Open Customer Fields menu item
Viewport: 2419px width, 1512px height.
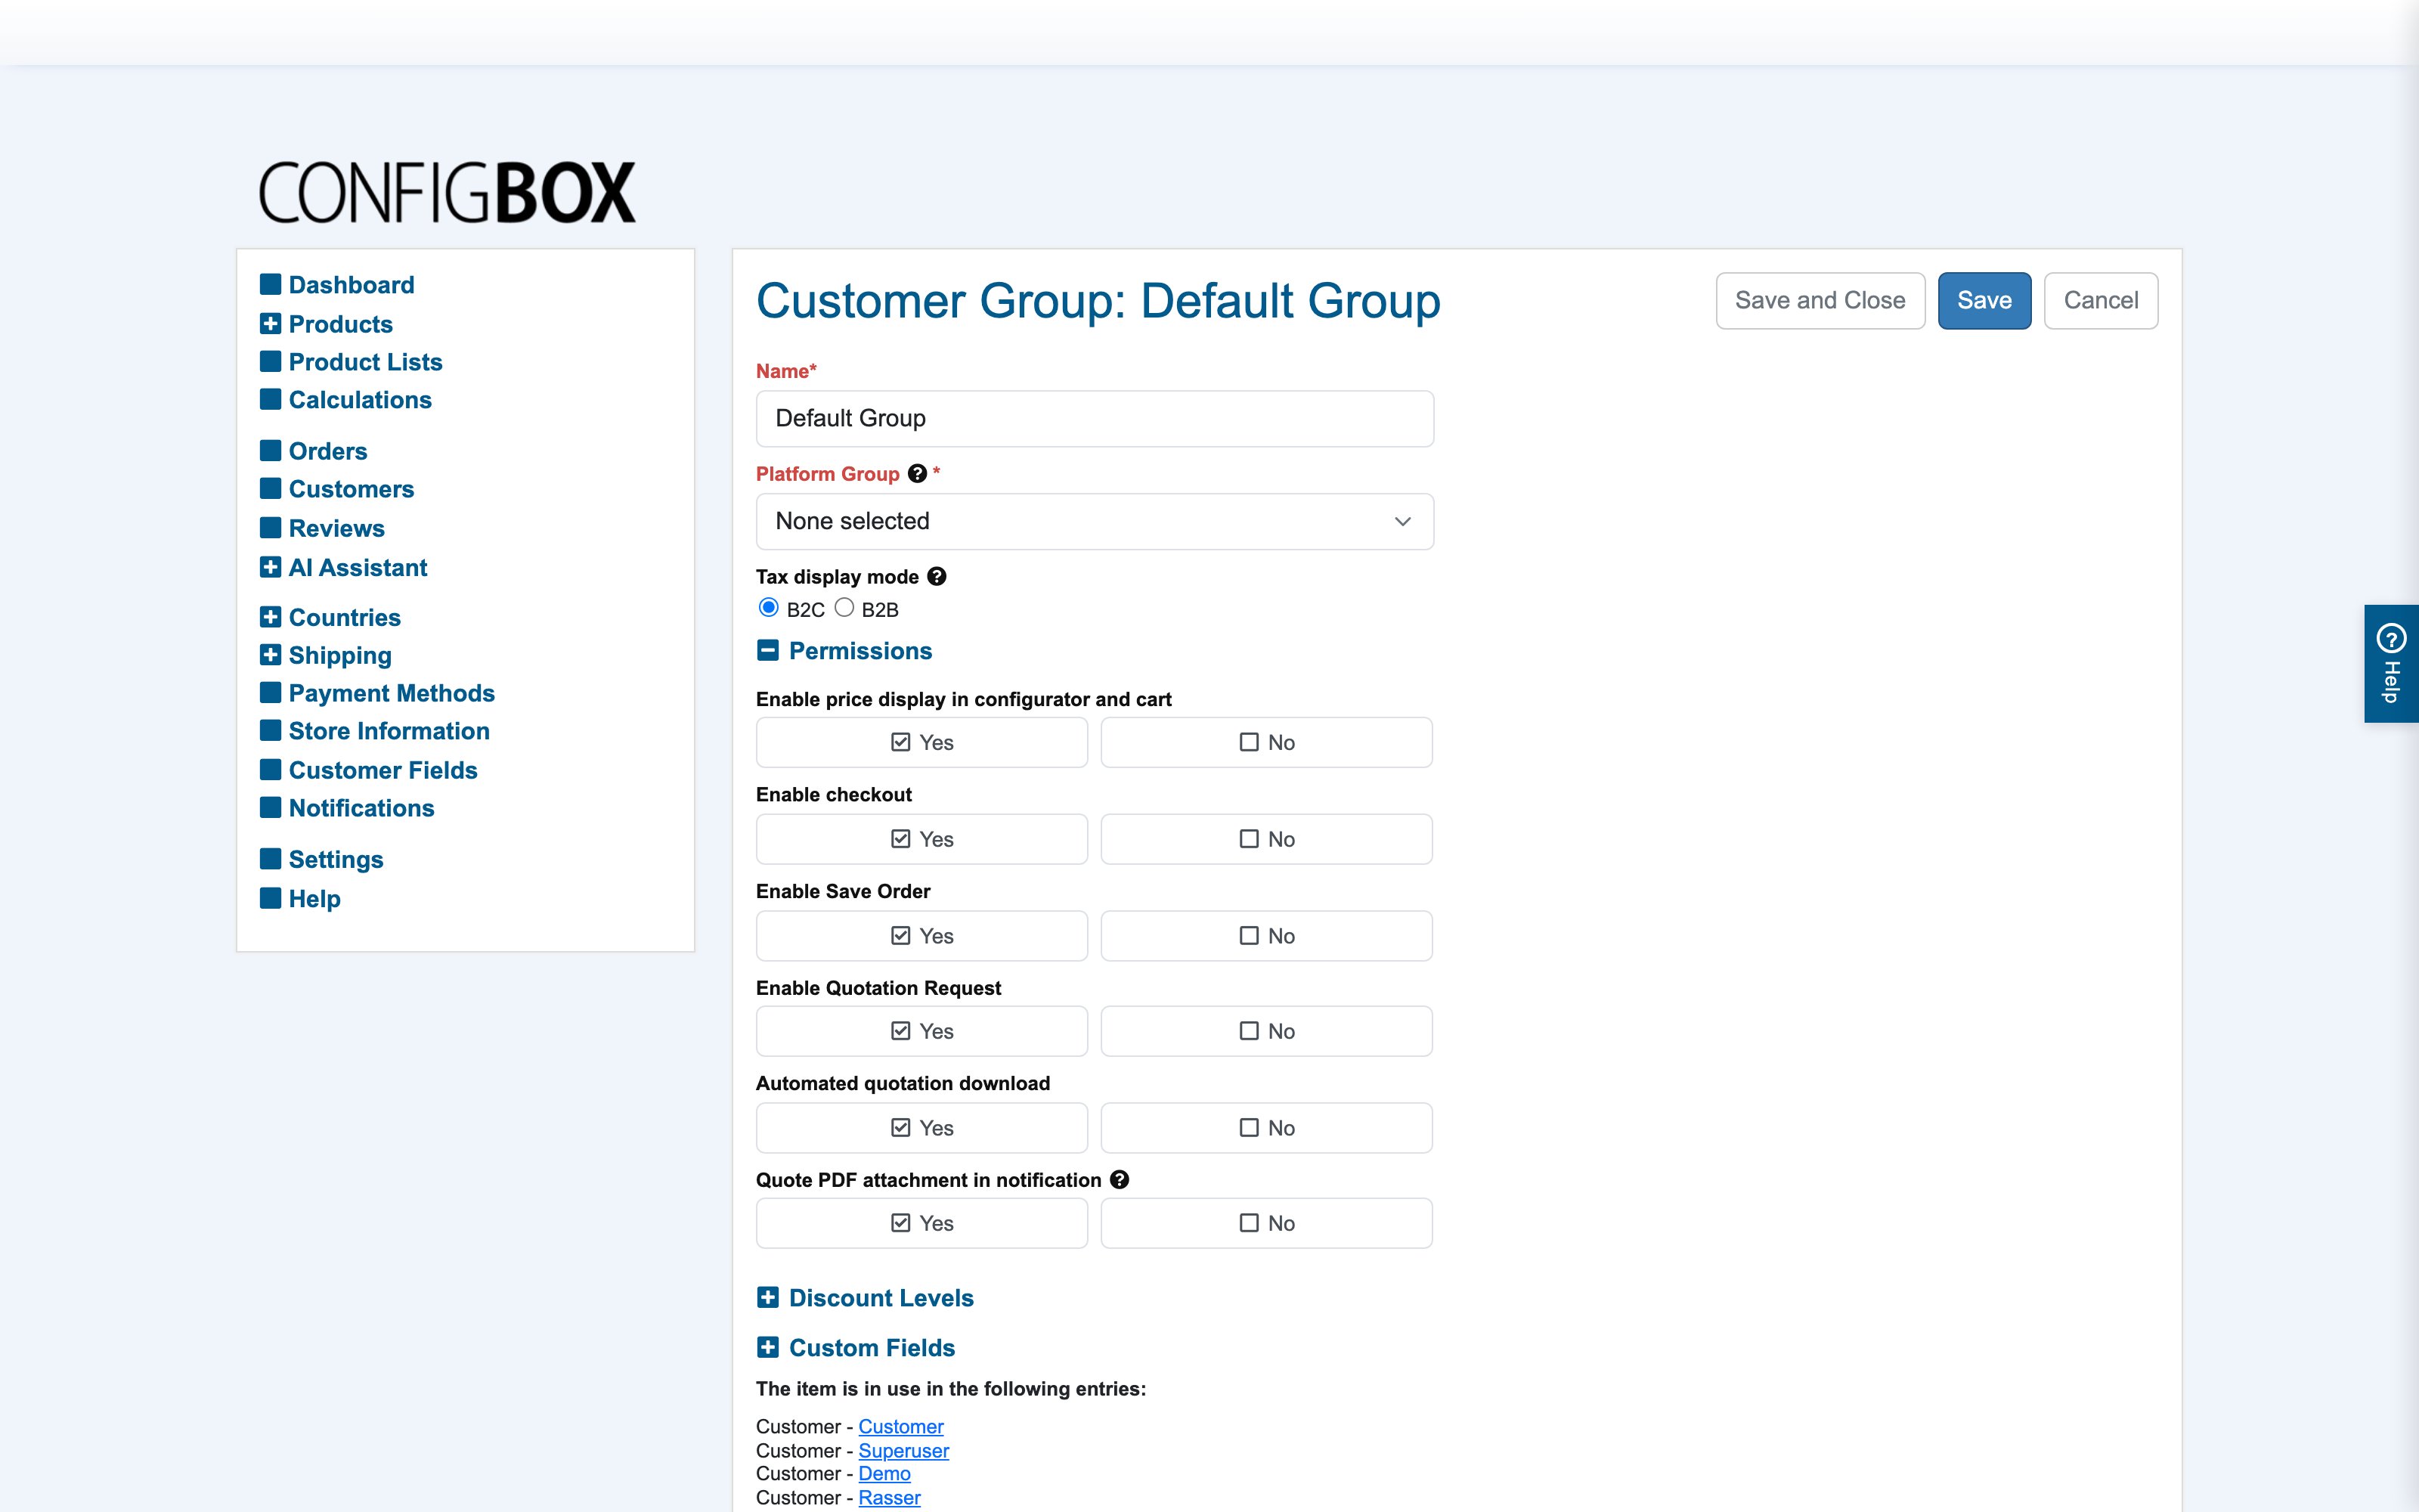[383, 770]
